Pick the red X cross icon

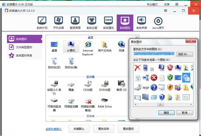click(x=138, y=68)
